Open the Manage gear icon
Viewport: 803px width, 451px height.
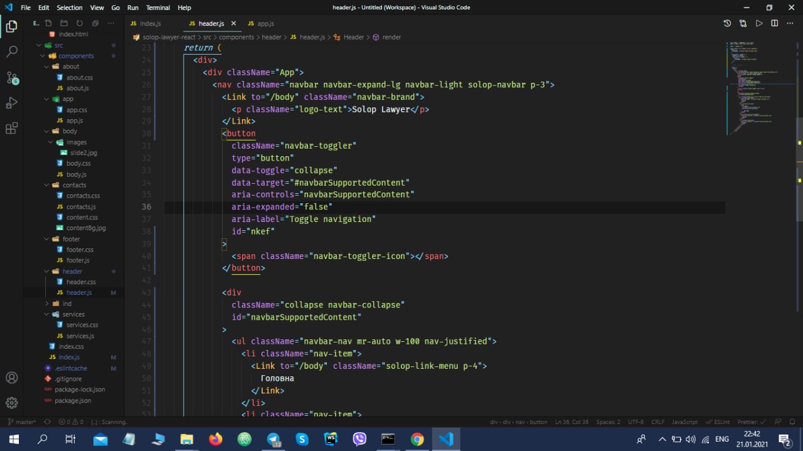click(x=12, y=403)
